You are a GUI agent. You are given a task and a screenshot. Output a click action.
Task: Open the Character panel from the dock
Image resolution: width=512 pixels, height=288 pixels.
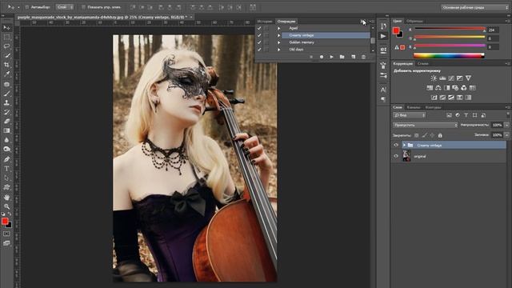pos(383,90)
